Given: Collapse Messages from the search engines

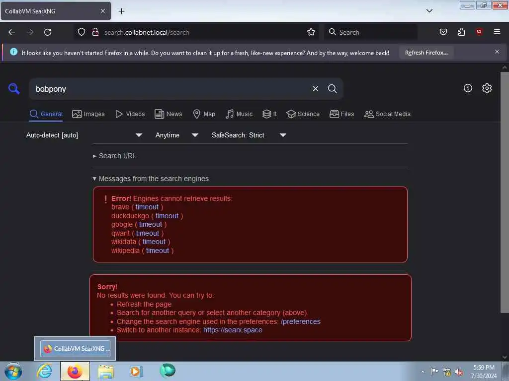Looking at the screenshot, I should click(151, 179).
